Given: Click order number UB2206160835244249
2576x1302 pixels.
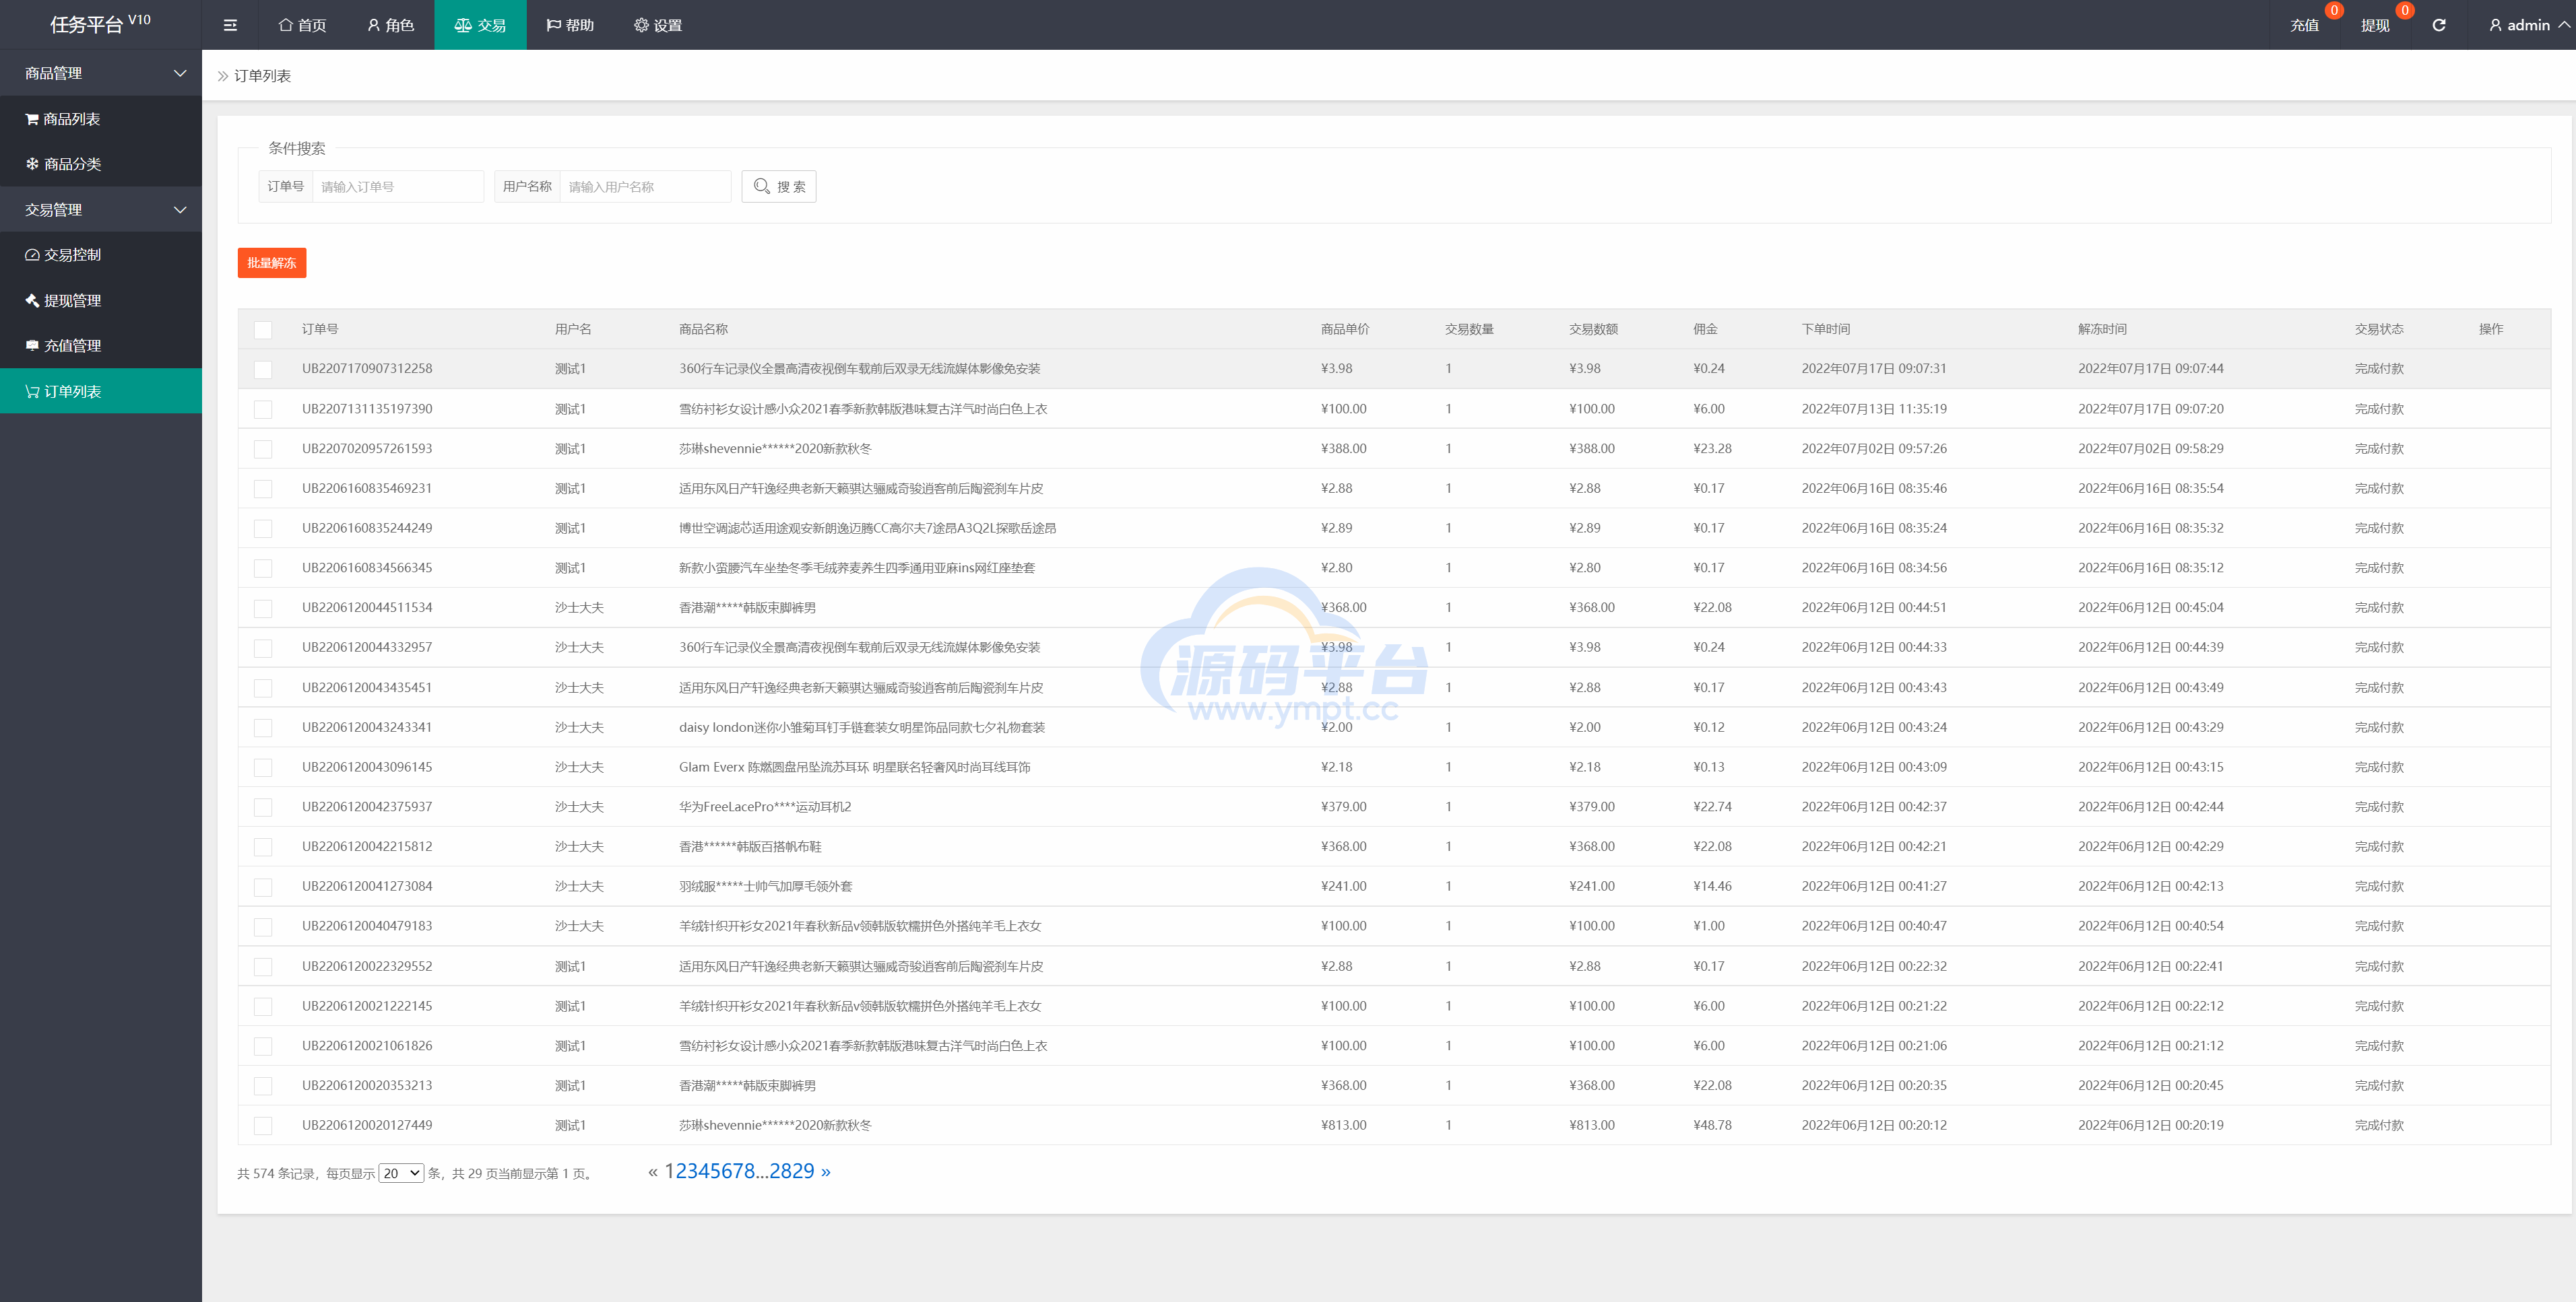Looking at the screenshot, I should 367,528.
